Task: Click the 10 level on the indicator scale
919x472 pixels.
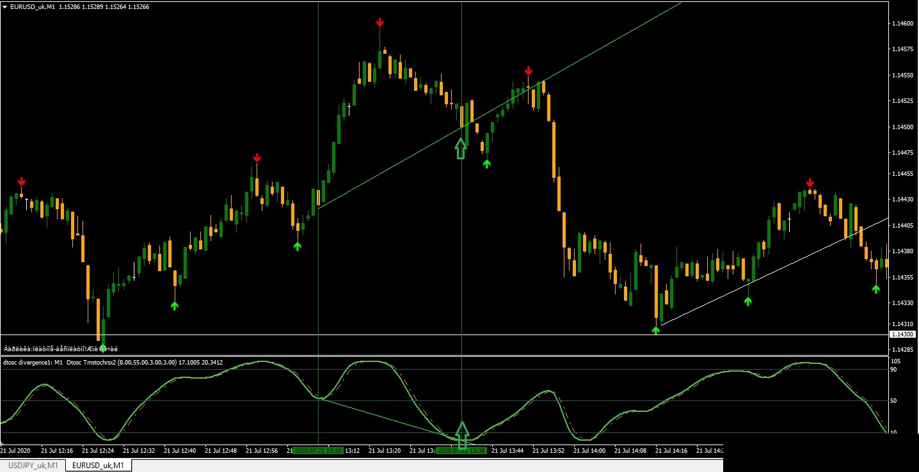Action: point(894,432)
